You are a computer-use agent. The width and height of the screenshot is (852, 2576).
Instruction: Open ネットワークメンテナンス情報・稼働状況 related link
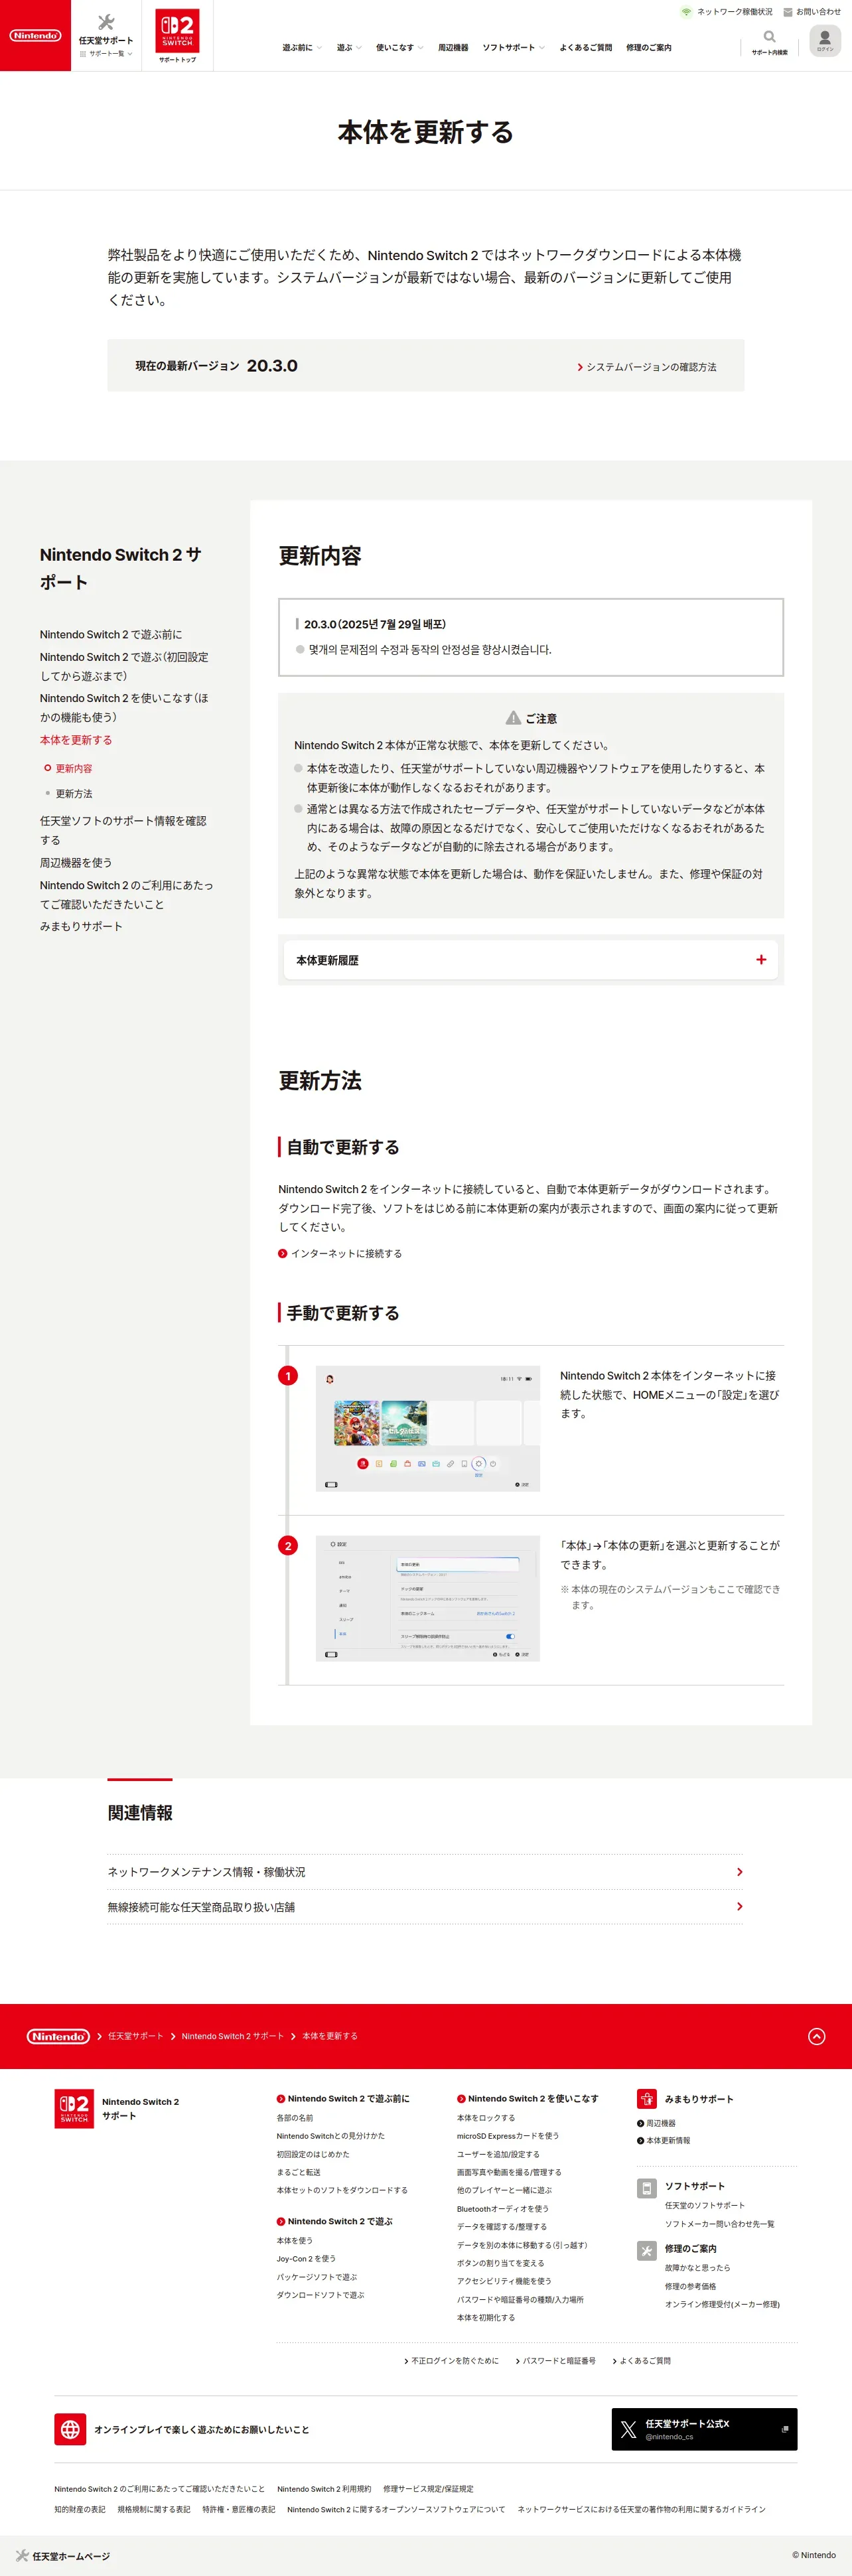coord(425,1872)
